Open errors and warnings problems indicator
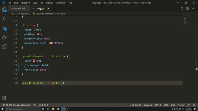This screenshot has height=111, width=198. pos(43,105)
